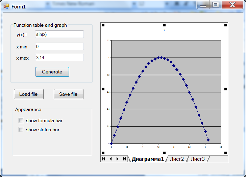Viewport: 246px width, 177px height.
Task: Switch to the Лист2 sheet tab
Action: coord(177,159)
